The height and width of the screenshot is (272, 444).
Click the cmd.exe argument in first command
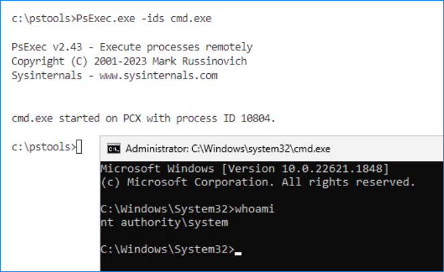point(191,18)
